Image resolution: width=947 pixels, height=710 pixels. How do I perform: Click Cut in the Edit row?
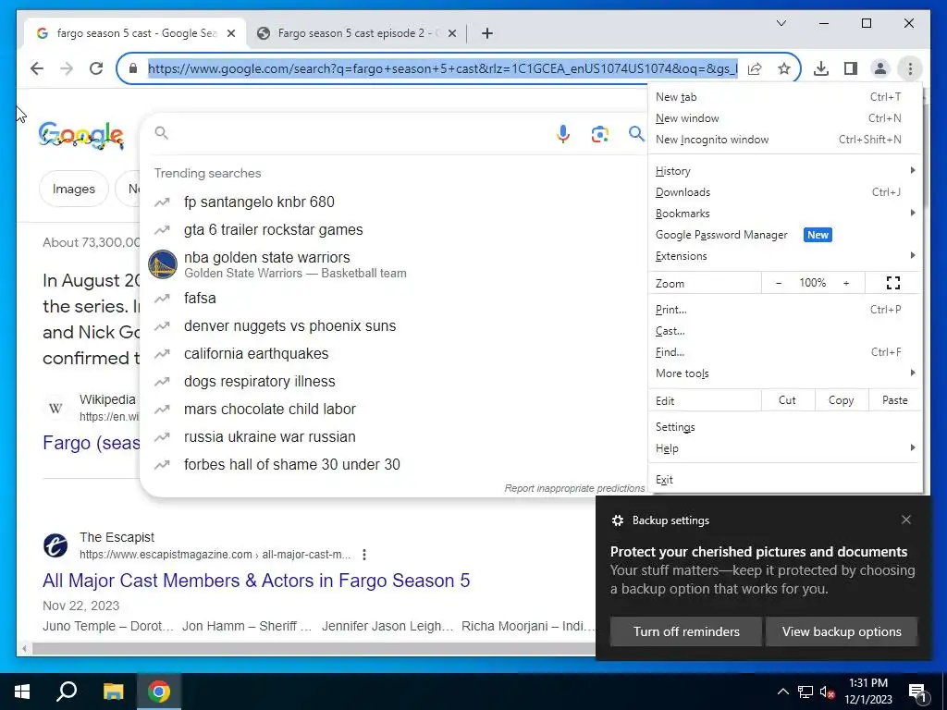787,400
